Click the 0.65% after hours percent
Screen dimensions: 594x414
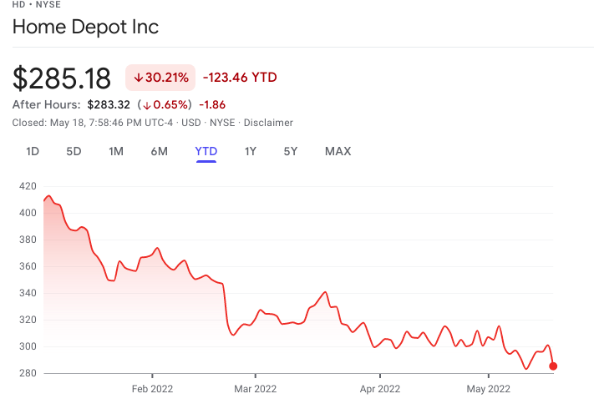point(170,104)
